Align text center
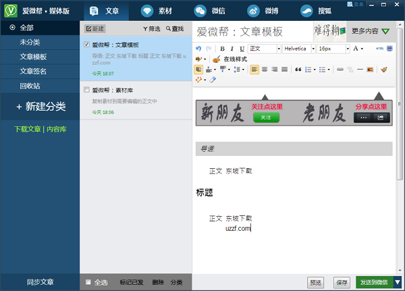The image size is (405, 291). [265, 70]
